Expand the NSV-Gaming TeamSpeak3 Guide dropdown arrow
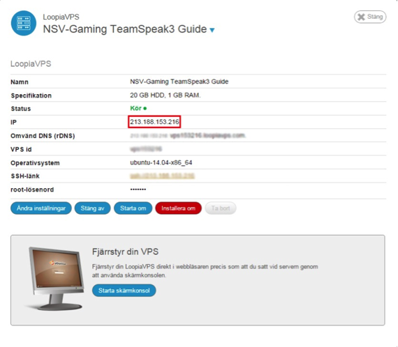This screenshot has width=398, height=347. click(212, 30)
